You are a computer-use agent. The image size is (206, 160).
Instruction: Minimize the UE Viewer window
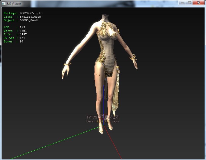(x=182, y=3)
